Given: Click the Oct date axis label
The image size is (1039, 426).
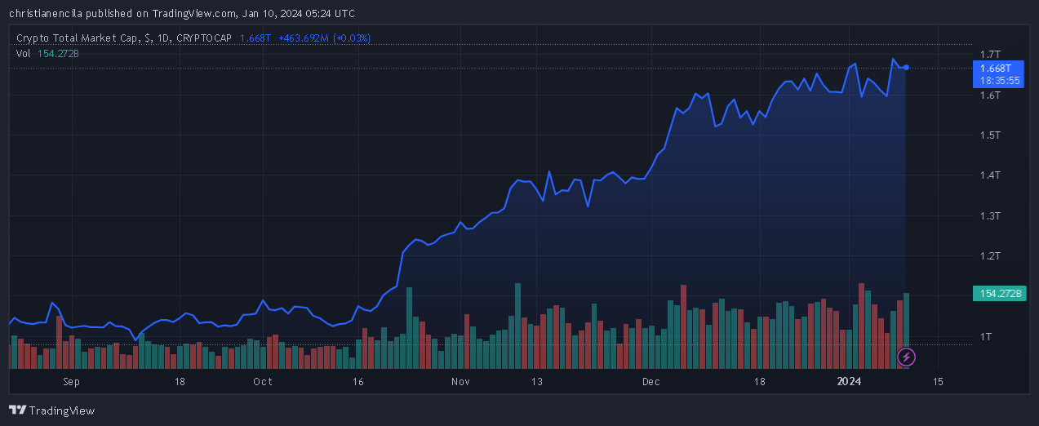Looking at the screenshot, I should pyautogui.click(x=263, y=381).
